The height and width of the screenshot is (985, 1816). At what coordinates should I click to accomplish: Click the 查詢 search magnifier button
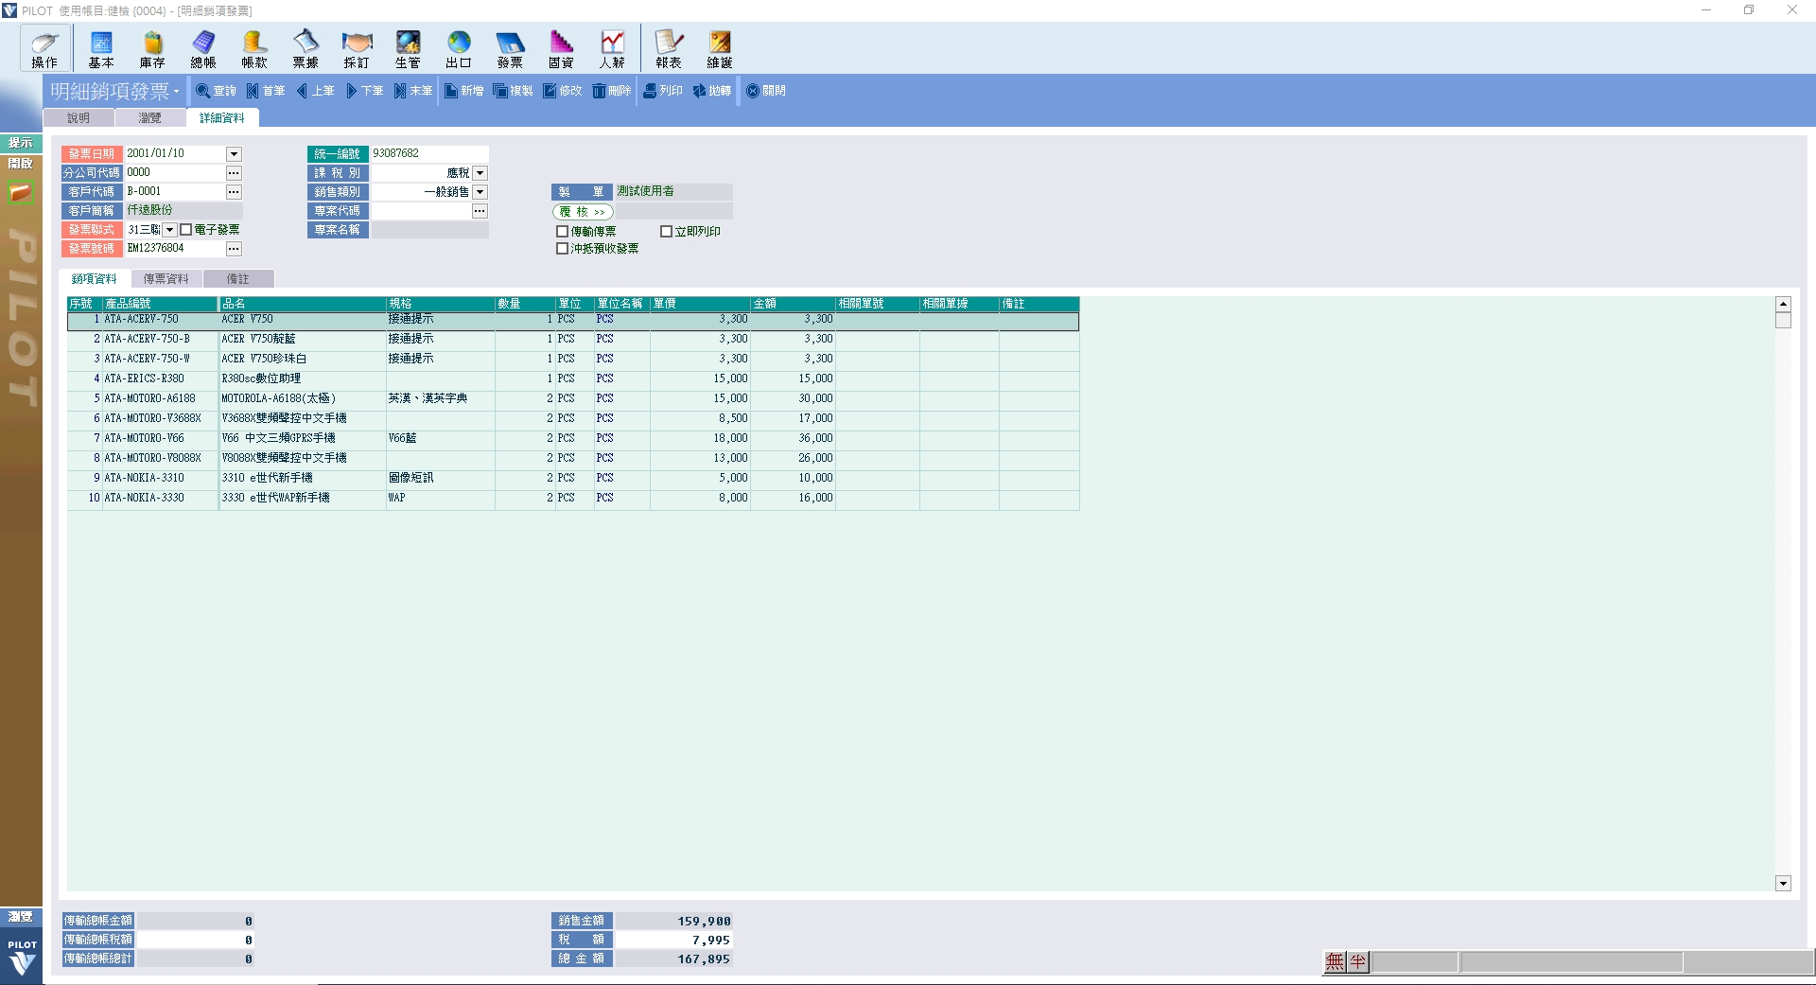coord(216,91)
